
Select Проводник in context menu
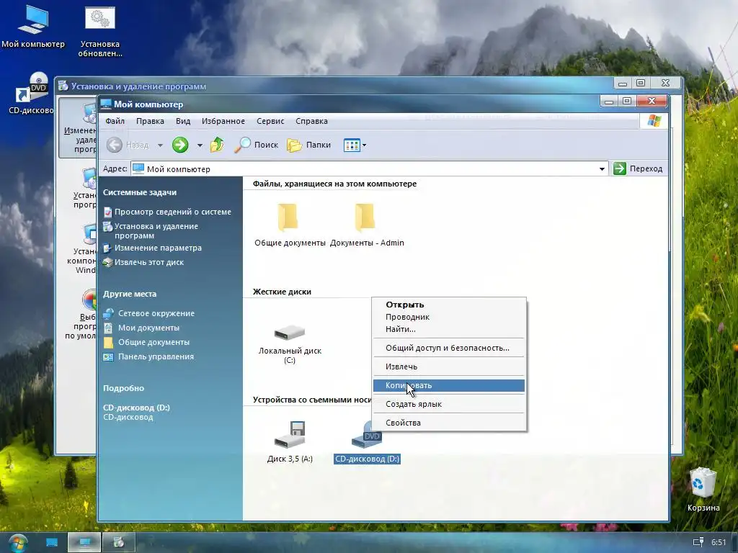tap(448, 317)
